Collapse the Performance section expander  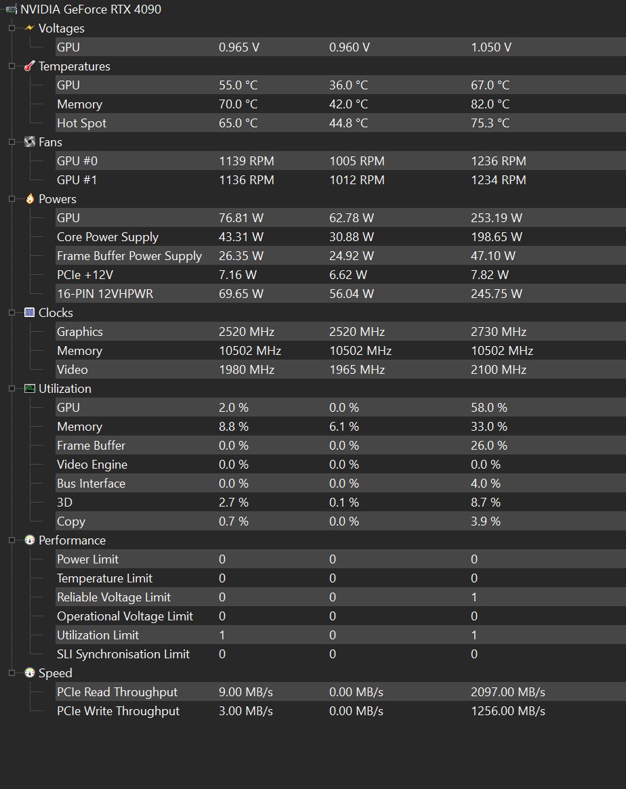click(x=12, y=540)
